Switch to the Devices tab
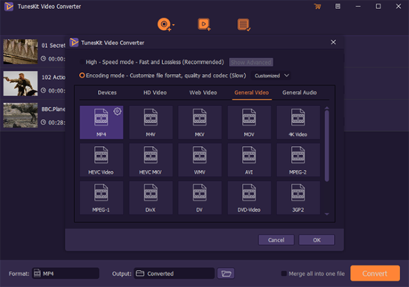Viewport: 409px width, 287px height. 107,92
